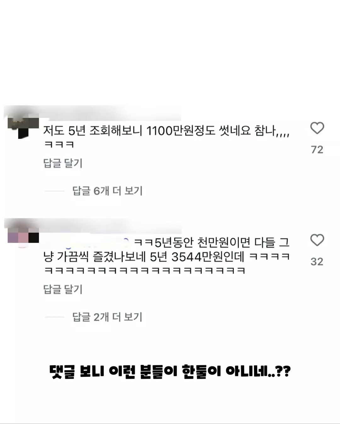The image size is (340, 424).
Task: Tap the caption 댓글 보니 이런 분들이 한둘이 아니네
Action: click(x=170, y=372)
